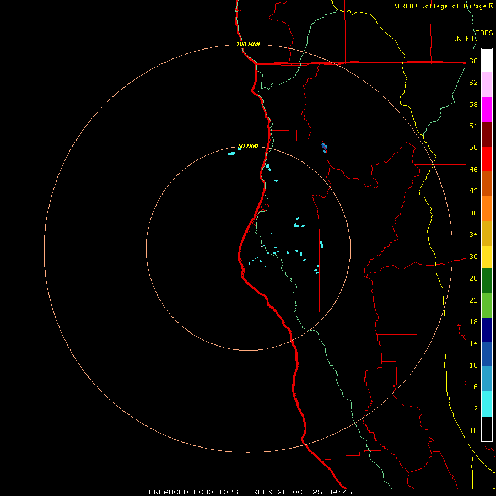Screen dimensions: 496x496
Task: Click the K FT units label
Action: tap(465, 38)
